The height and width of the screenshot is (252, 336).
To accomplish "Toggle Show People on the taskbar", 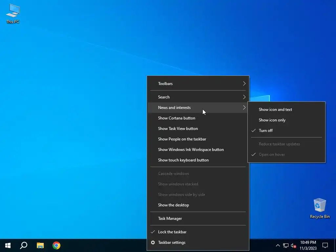I will pyautogui.click(x=198, y=139).
